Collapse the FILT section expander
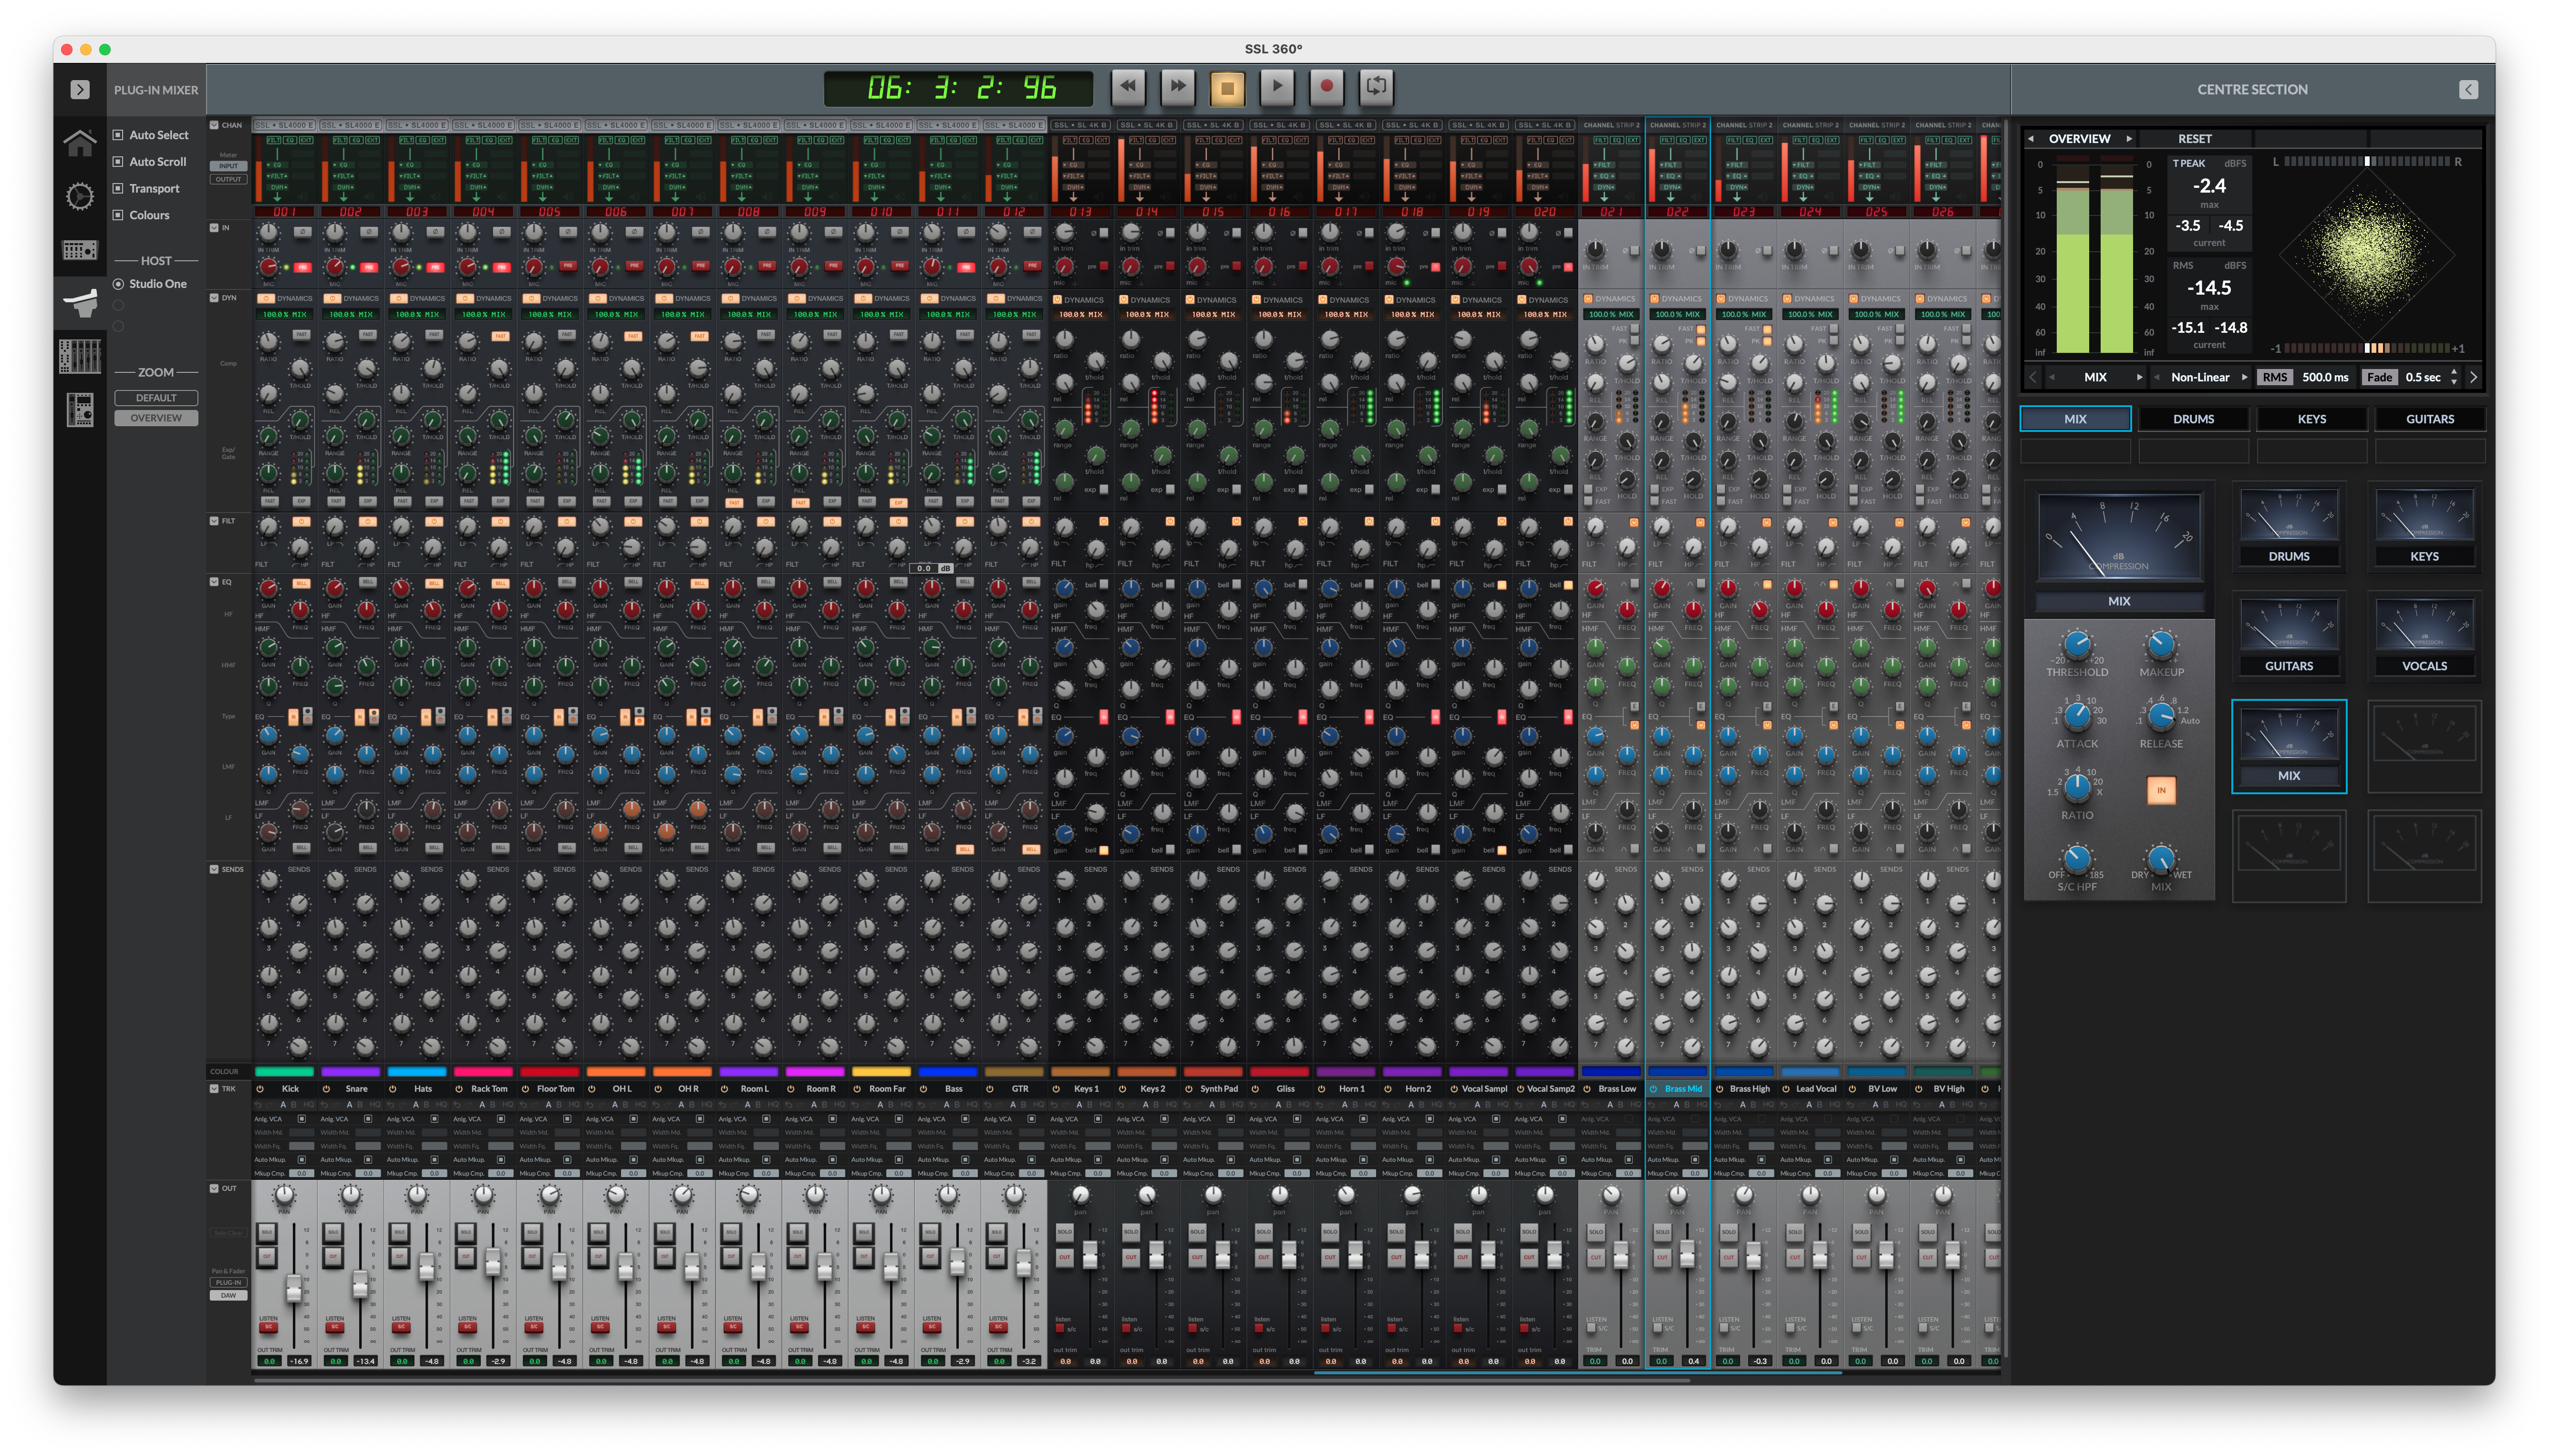Image resolution: width=2549 pixels, height=1456 pixels. click(214, 521)
